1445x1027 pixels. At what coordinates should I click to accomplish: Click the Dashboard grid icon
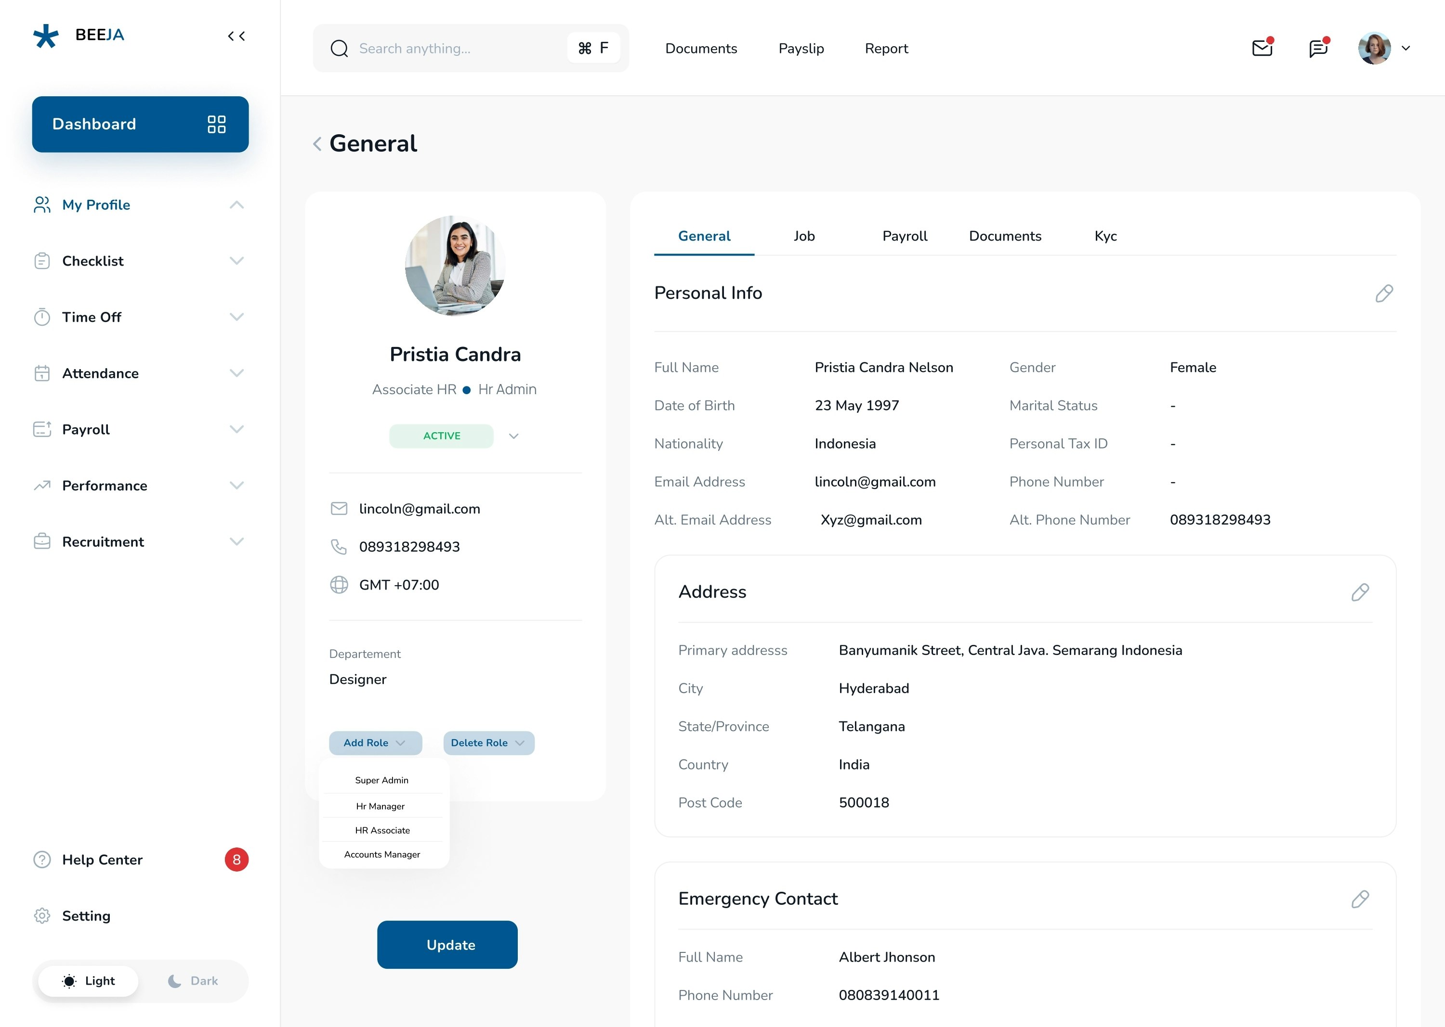216,124
